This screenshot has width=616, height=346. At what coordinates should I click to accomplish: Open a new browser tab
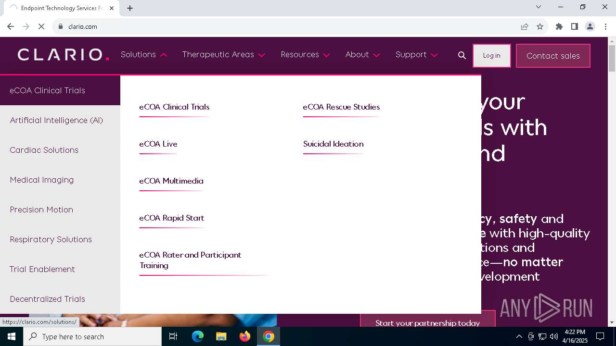tap(130, 8)
